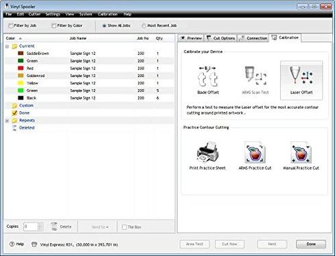
Task: Switch to the Connection tab
Action: click(253, 38)
